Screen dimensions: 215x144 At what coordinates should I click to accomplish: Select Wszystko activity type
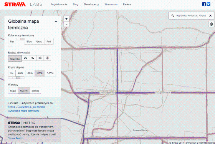click(15, 59)
